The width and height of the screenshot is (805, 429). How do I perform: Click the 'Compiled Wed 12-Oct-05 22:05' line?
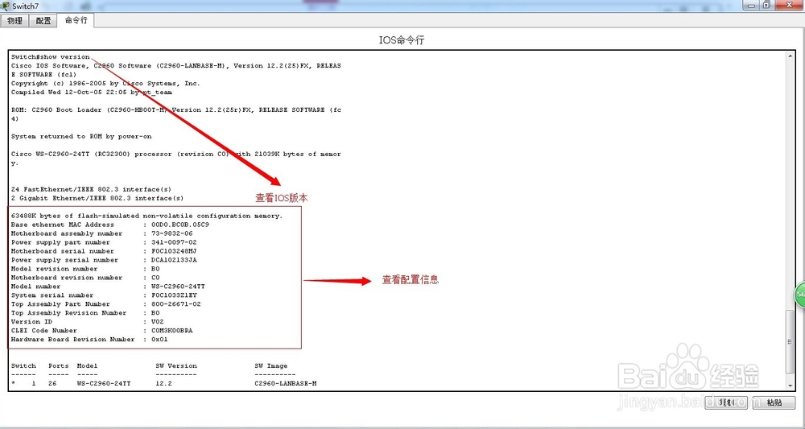tap(92, 93)
